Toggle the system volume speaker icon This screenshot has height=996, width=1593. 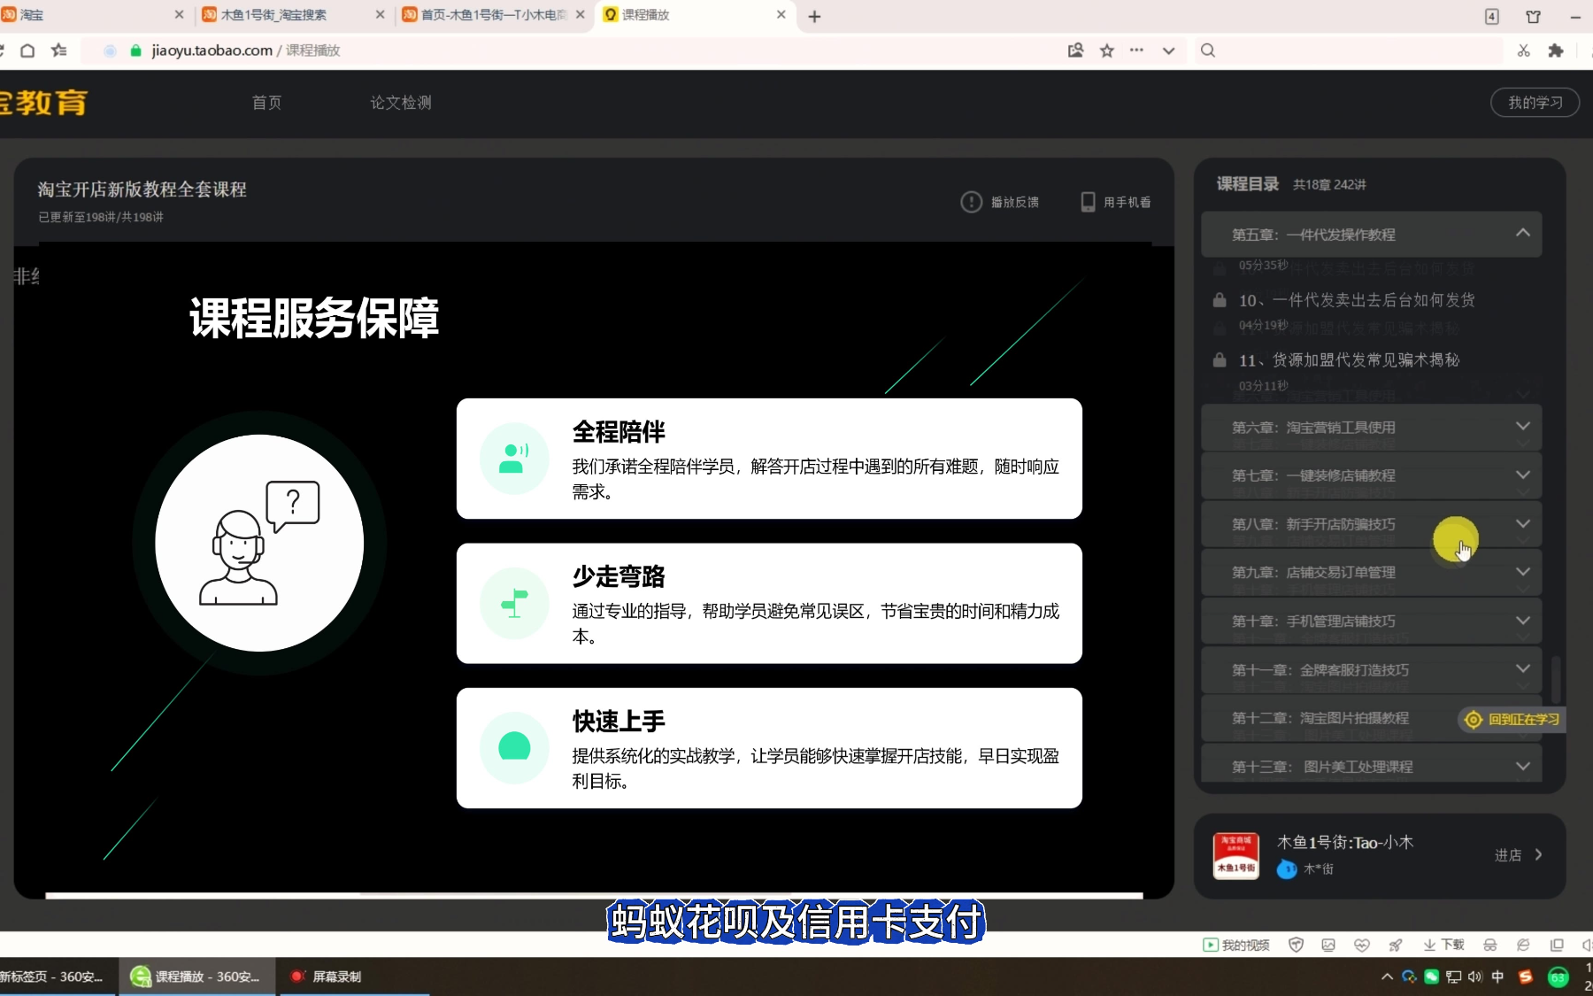click(x=1474, y=977)
